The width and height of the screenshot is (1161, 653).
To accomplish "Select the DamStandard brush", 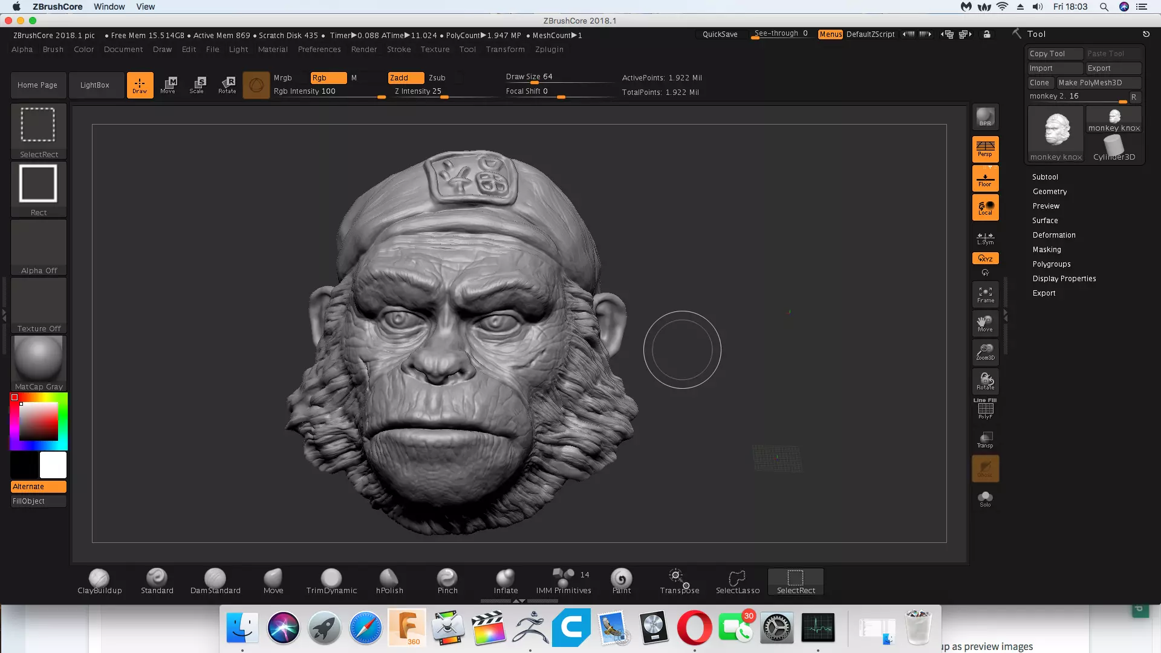I will tap(215, 582).
